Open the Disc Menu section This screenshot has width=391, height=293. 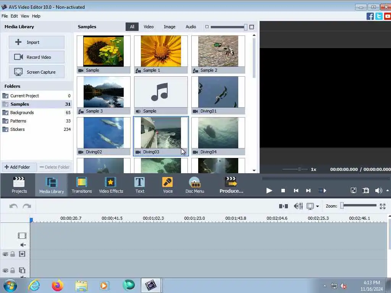194,185
